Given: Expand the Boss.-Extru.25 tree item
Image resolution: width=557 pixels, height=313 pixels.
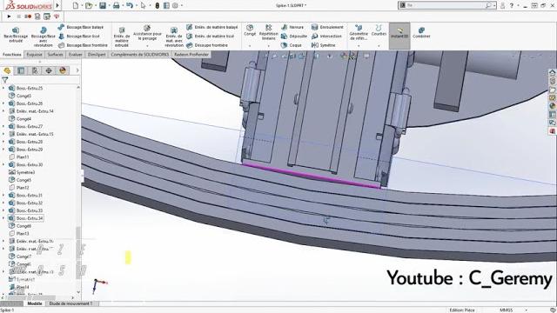Looking at the screenshot, I should coord(3,88).
